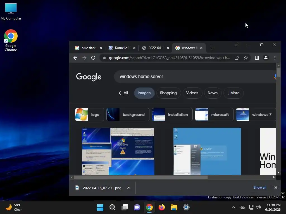286x214 pixels.
Task: Share this page icon in address bar
Action: (237, 58)
